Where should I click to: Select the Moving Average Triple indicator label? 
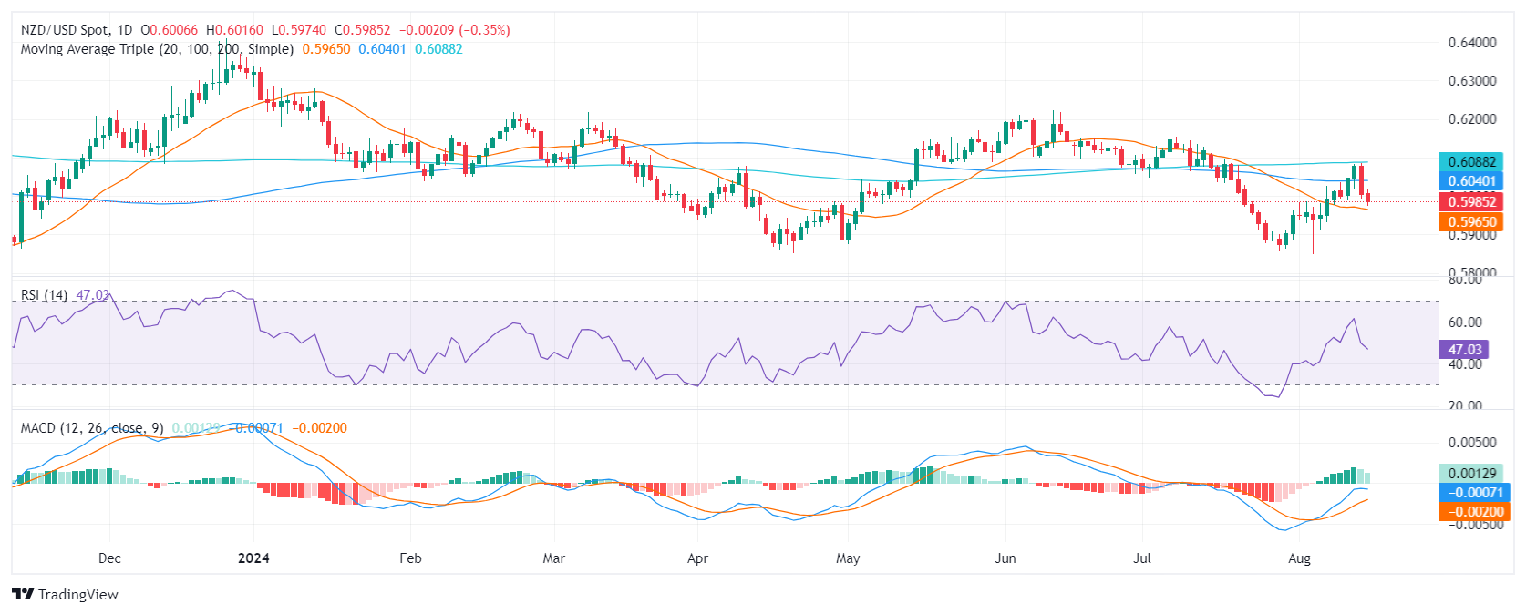pyautogui.click(x=157, y=49)
